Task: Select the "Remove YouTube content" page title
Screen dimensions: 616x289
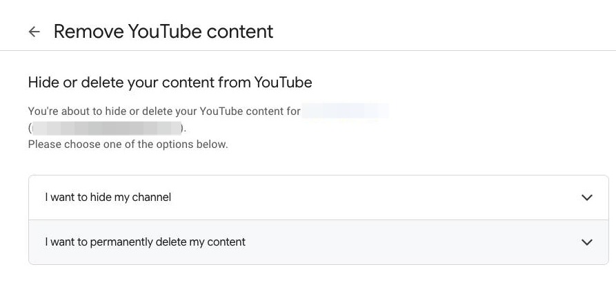Action: [163, 32]
